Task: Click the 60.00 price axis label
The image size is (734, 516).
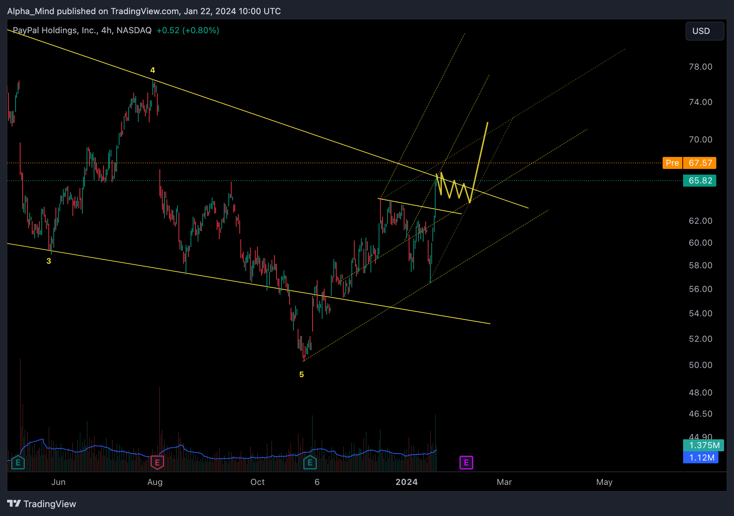Action: (x=700, y=243)
